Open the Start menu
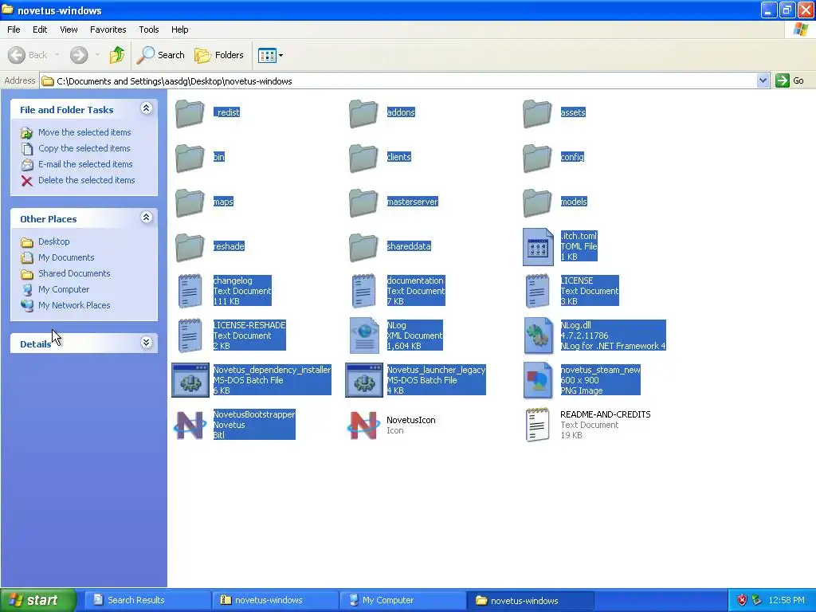Viewport: 816px width, 612px height. tap(37, 600)
